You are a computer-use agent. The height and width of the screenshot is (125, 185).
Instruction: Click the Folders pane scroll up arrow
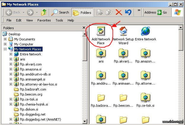pos(84,34)
